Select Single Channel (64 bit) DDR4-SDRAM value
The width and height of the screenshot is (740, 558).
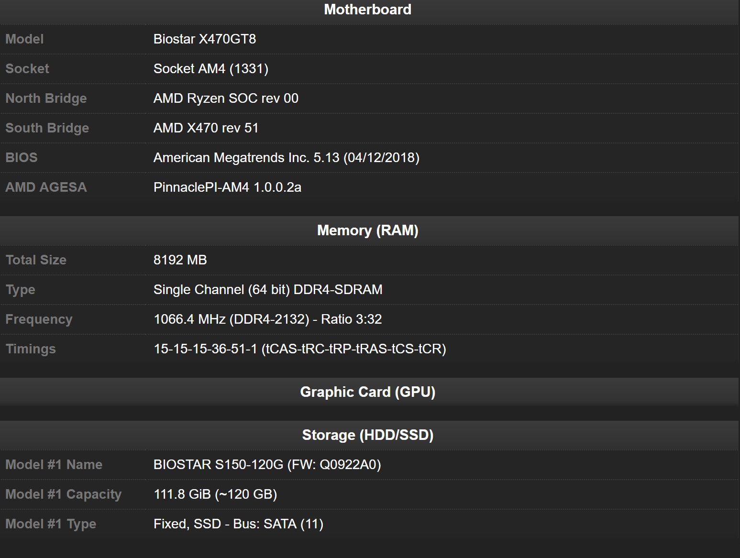(268, 290)
